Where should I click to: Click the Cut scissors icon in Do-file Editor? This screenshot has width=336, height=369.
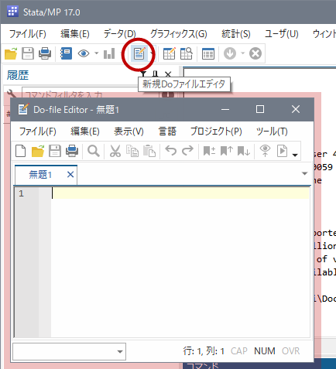click(115, 151)
